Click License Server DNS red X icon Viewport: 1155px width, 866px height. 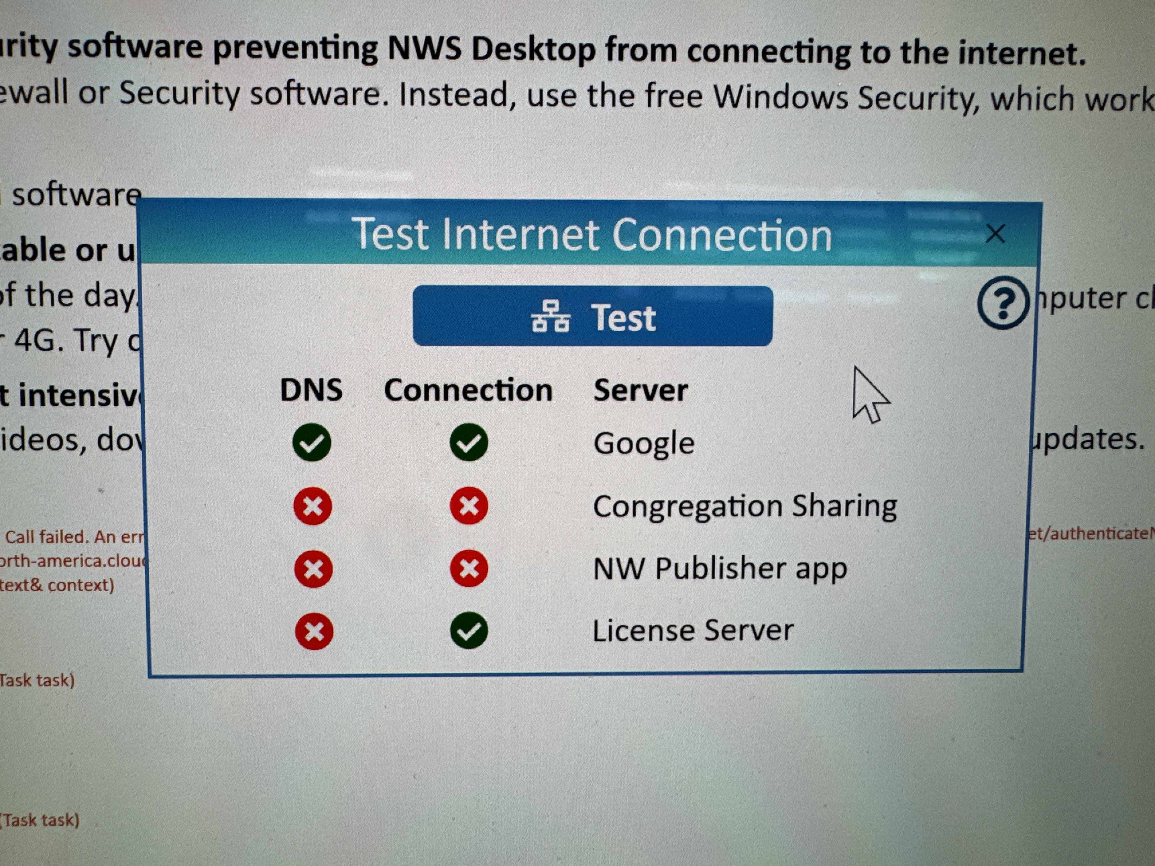pyautogui.click(x=314, y=632)
